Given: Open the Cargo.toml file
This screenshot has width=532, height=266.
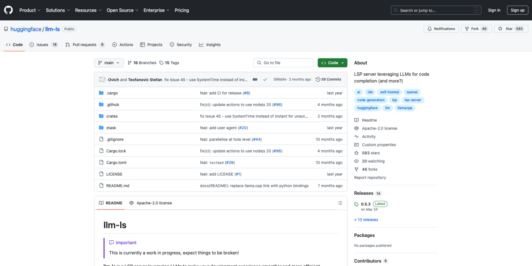Looking at the screenshot, I should [x=116, y=163].
